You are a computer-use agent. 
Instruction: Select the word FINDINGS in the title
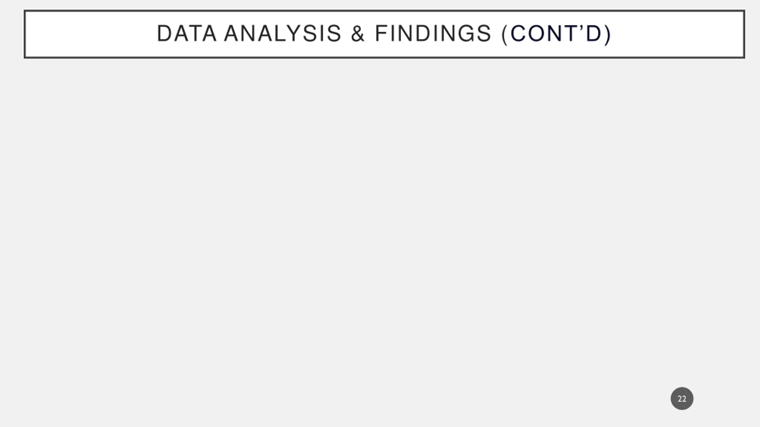[433, 34]
